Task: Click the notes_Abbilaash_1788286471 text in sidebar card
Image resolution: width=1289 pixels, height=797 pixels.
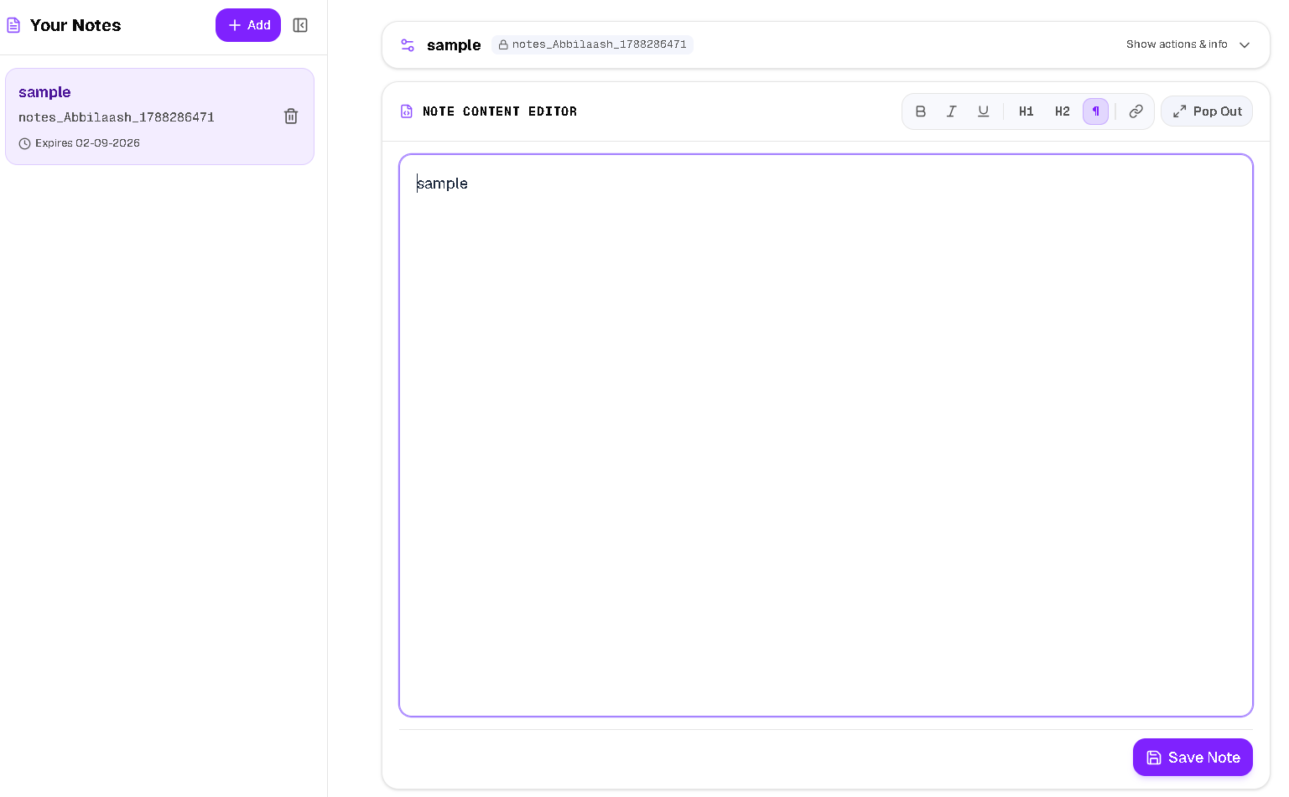Action: pos(117,117)
